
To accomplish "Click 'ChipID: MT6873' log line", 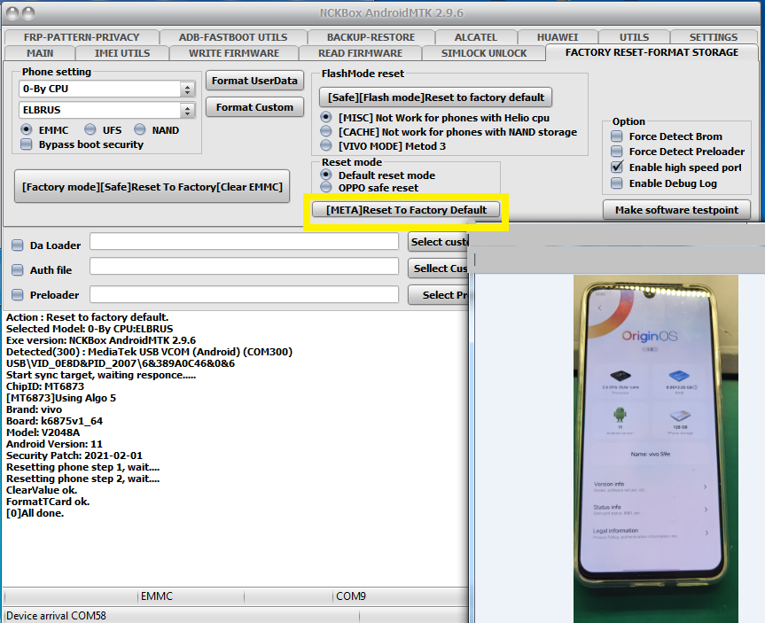I will (x=45, y=386).
